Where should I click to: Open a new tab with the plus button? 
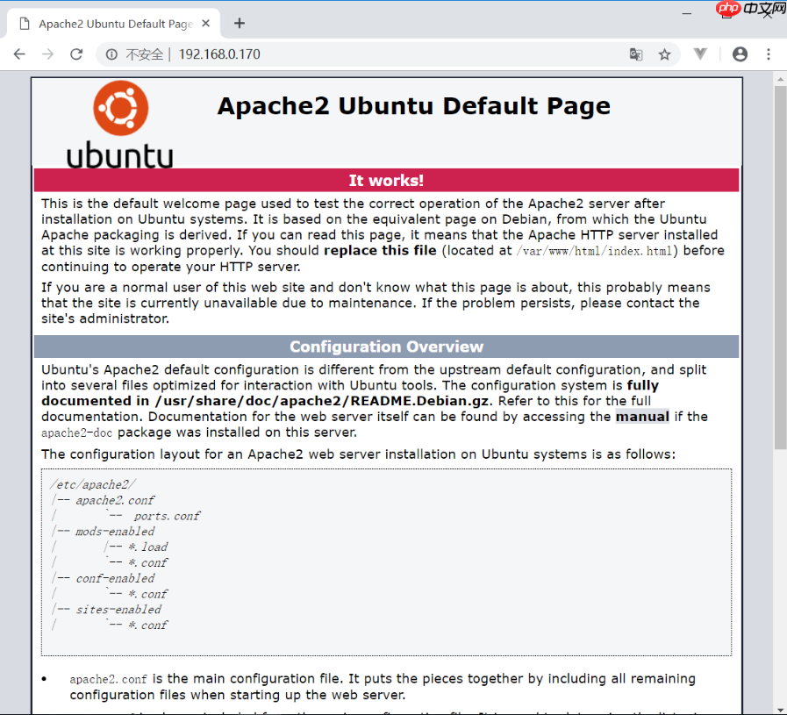point(240,23)
